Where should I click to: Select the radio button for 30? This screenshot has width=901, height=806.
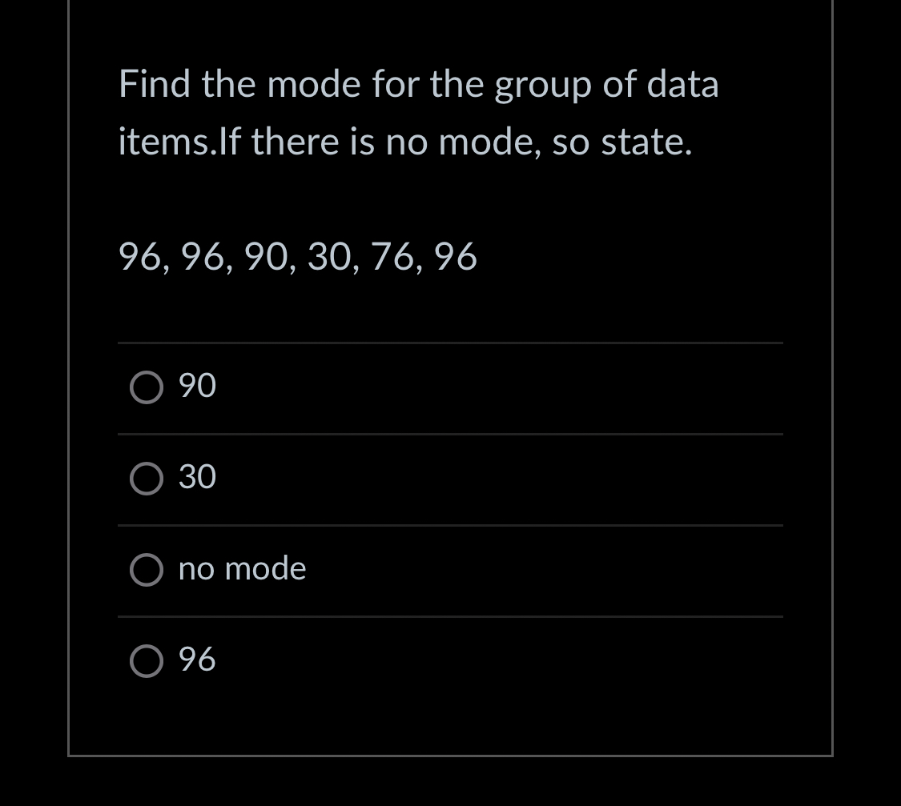click(x=147, y=479)
